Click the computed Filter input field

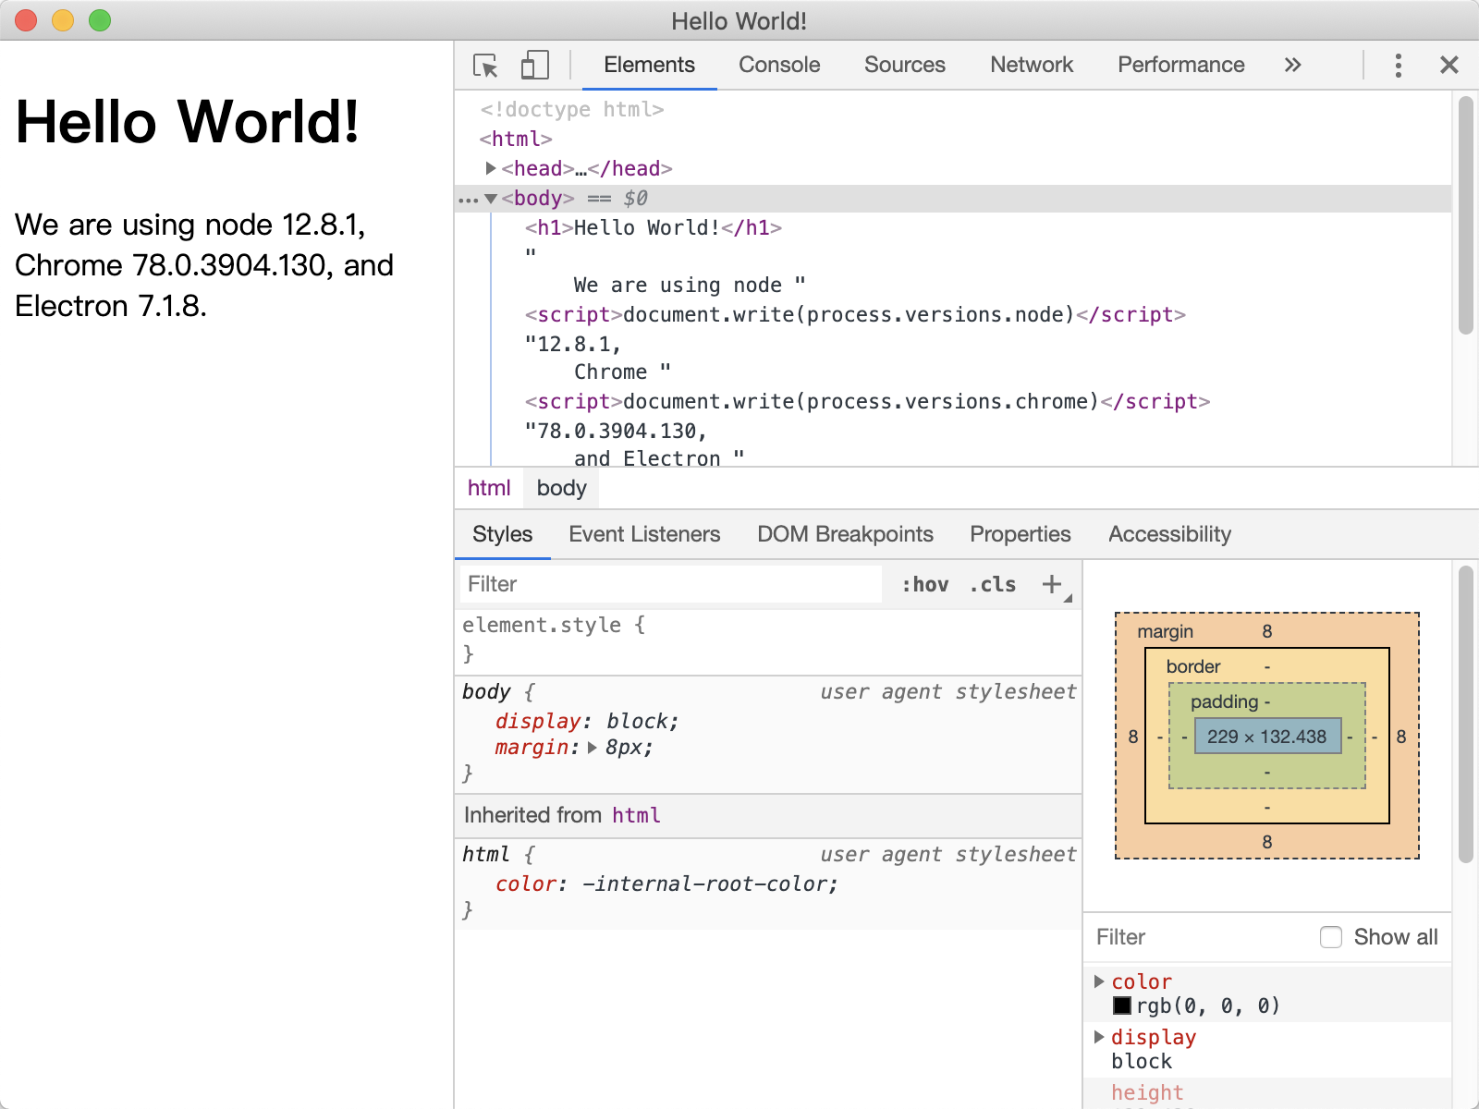coord(1202,937)
